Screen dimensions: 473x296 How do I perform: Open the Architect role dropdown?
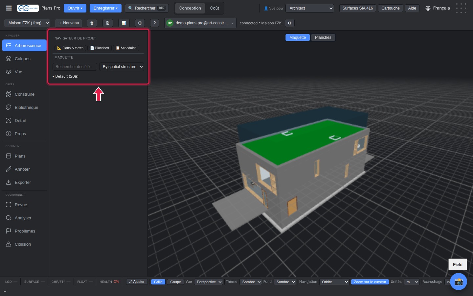pyautogui.click(x=310, y=8)
